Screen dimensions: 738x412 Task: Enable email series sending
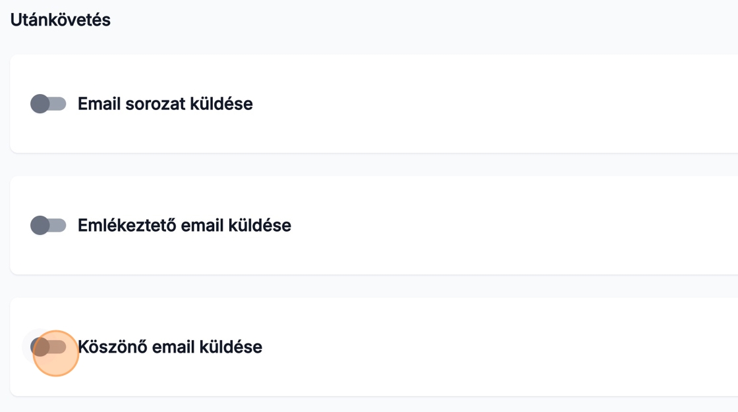coord(49,103)
